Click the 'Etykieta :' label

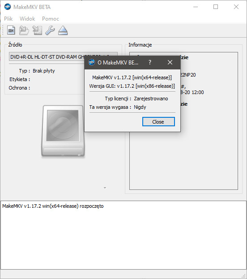click(20, 79)
